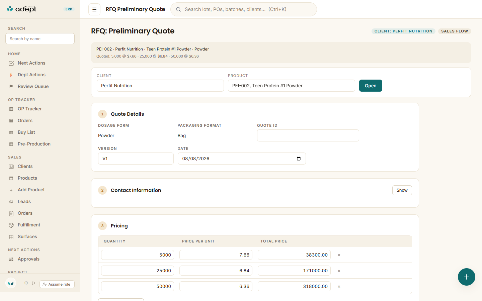This screenshot has height=301, width=482.
Task: Click the leaf avatar in the sidebar footer
Action: click(11, 283)
